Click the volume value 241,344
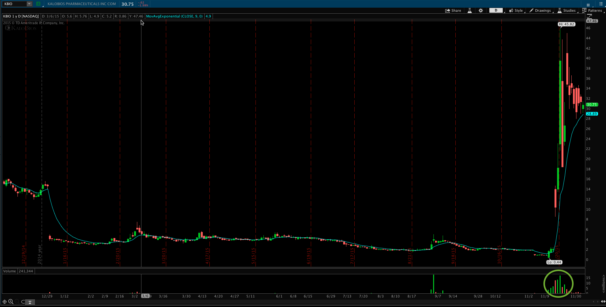Viewport: 606px width, 307px height. click(26, 271)
